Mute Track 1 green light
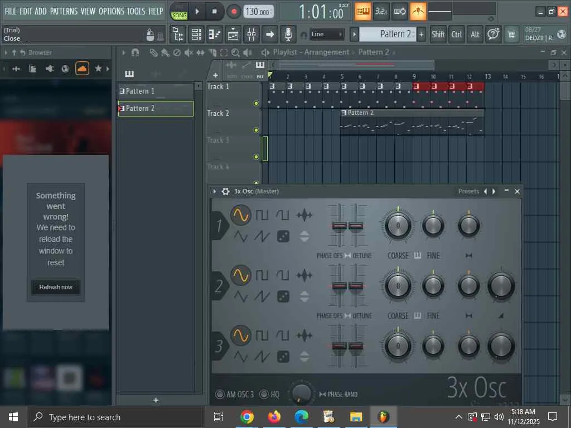Viewport: 571px width, 428px height. [x=256, y=103]
